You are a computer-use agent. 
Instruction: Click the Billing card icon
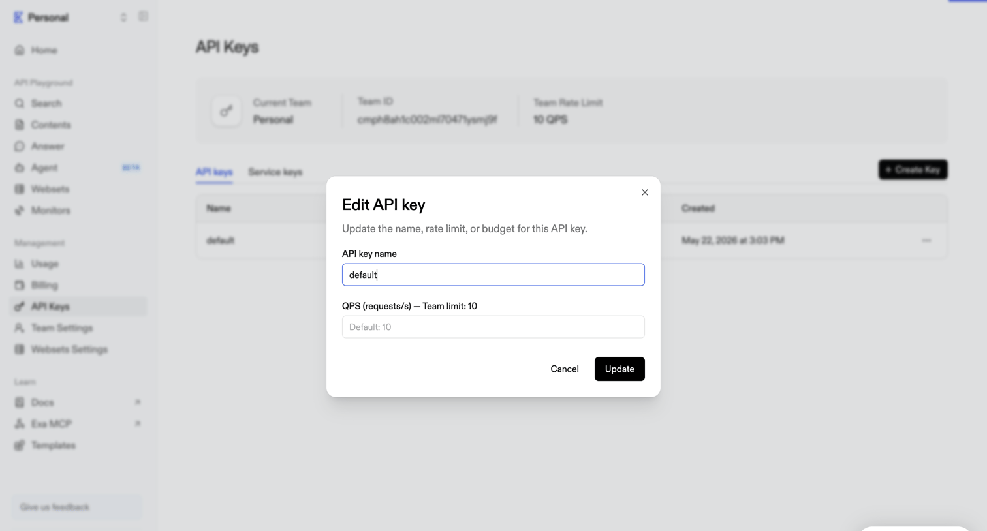click(x=20, y=285)
